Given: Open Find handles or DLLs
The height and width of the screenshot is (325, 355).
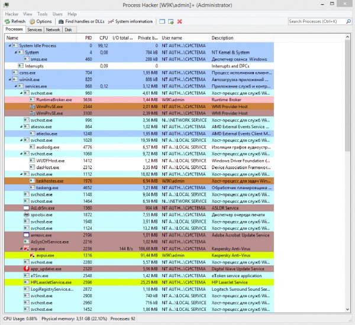Looking at the screenshot, I should click(x=82, y=21).
